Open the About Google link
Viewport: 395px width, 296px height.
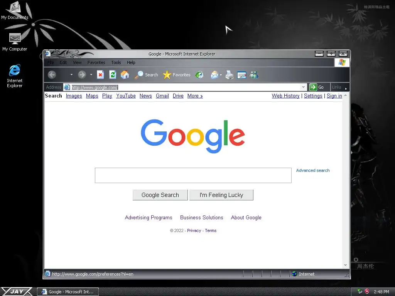246,217
